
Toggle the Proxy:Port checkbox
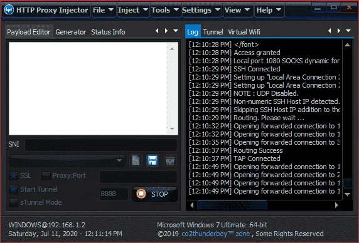(x=46, y=175)
